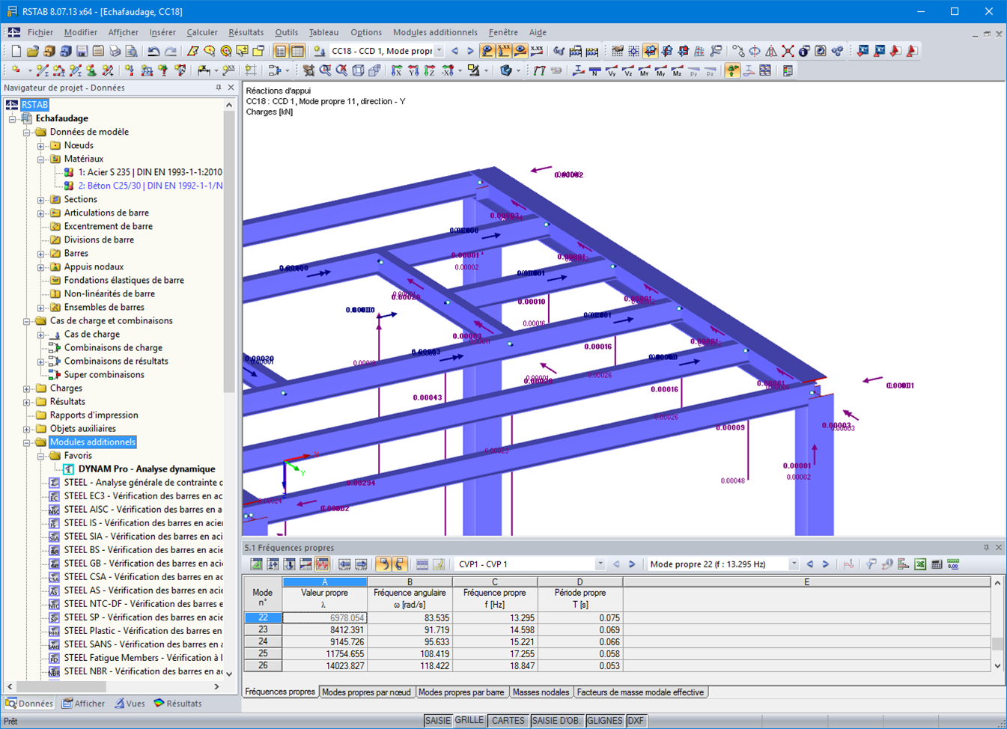Save the model with the floppy disk icon

pyautogui.click(x=82, y=51)
